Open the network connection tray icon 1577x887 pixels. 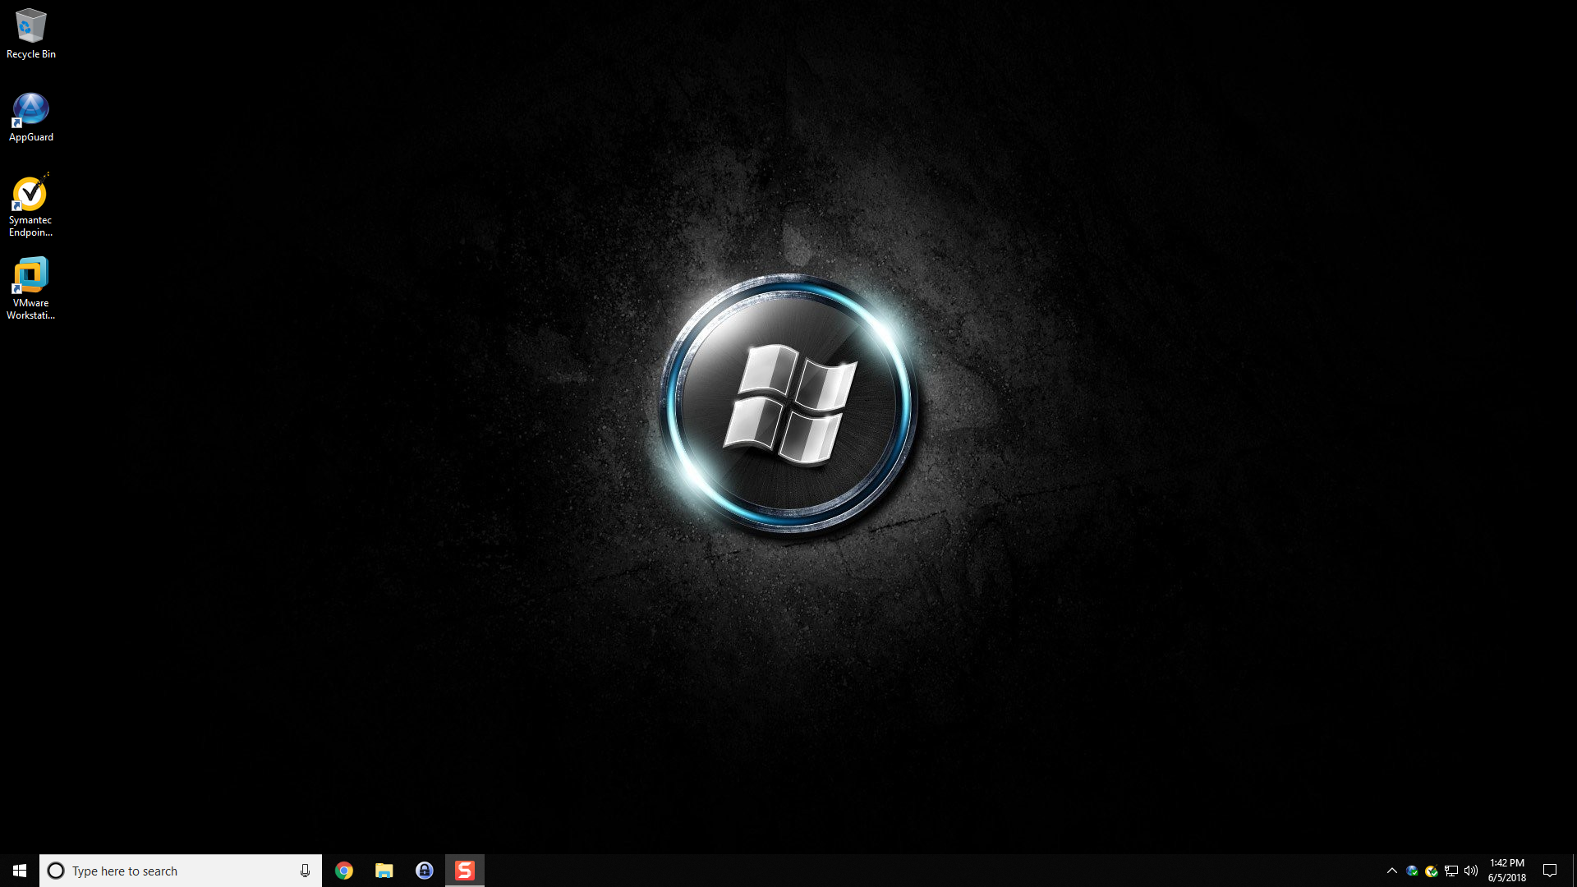pyautogui.click(x=1451, y=871)
